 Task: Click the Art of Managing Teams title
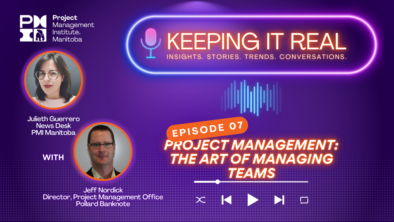pos(251,158)
